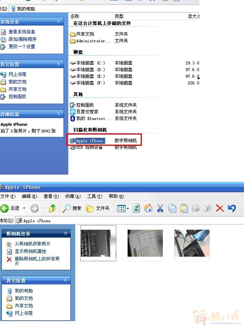
Task: Click the 查看系统信息 link
Action: coord(22,32)
